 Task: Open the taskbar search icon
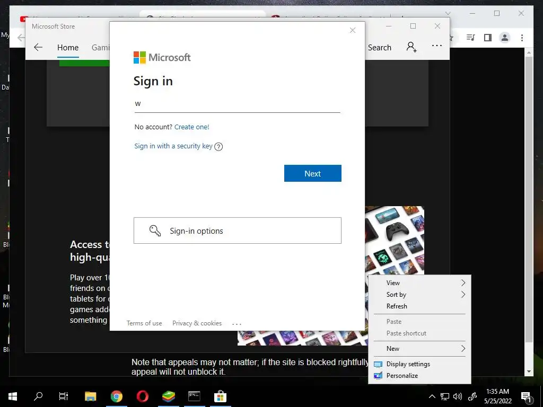38,396
